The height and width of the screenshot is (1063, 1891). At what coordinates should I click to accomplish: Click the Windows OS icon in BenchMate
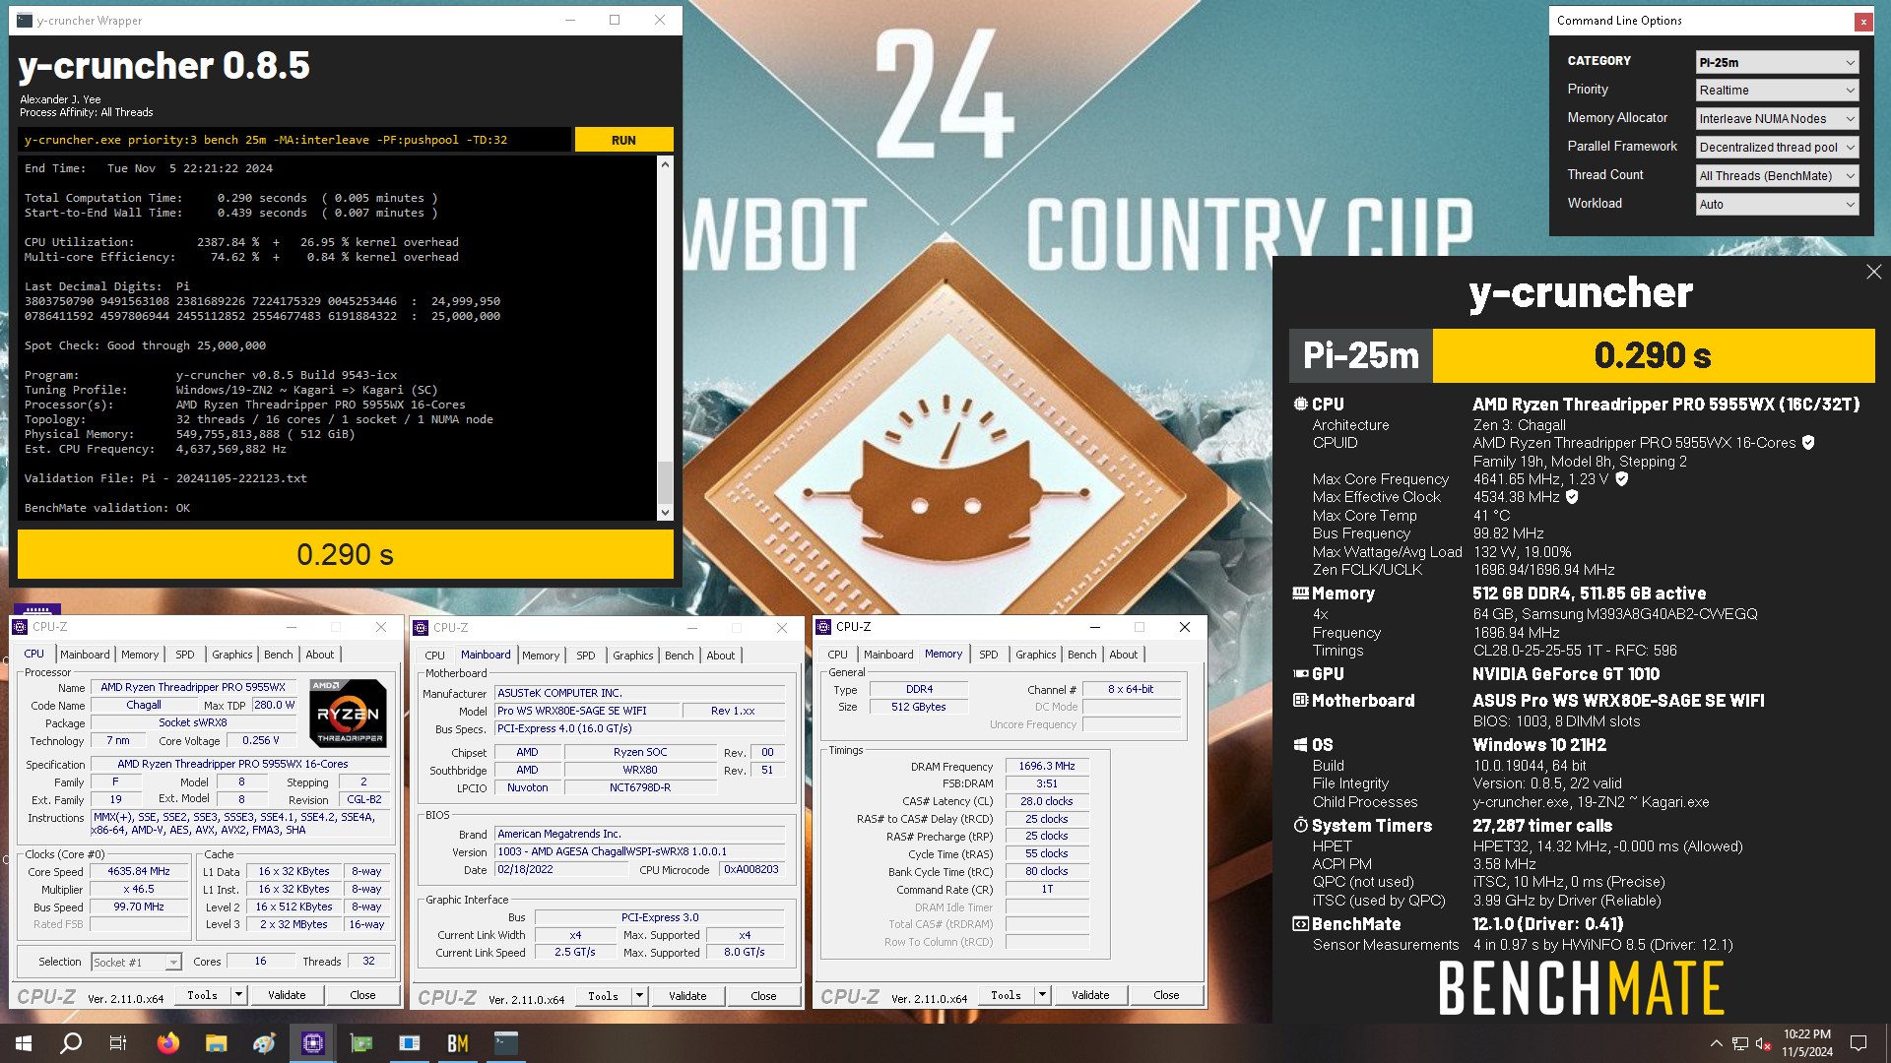pos(1300,744)
